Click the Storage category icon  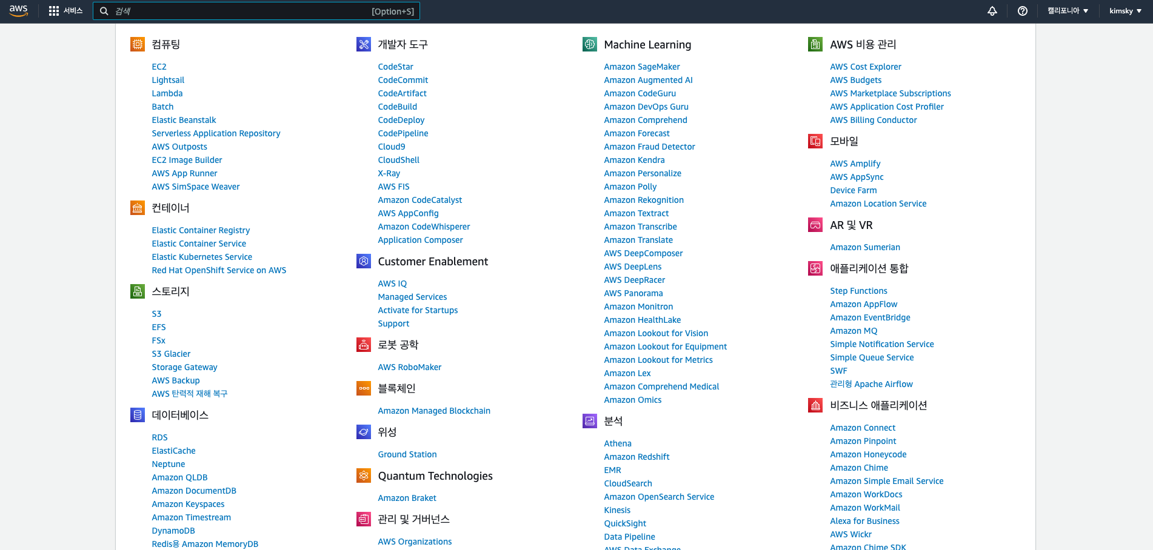click(138, 291)
